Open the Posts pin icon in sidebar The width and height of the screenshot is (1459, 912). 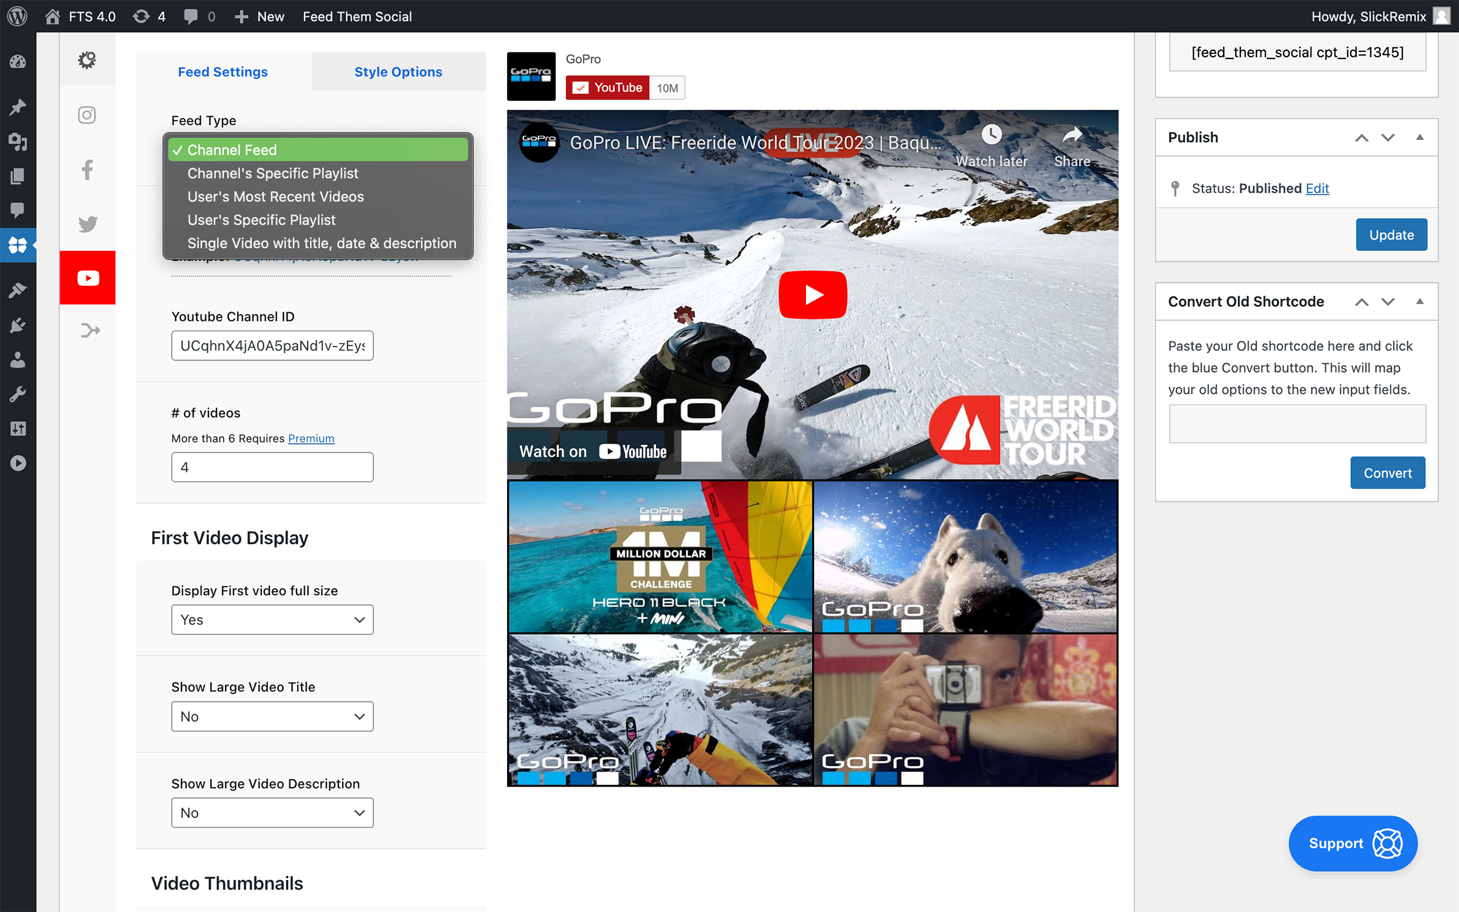(x=18, y=107)
